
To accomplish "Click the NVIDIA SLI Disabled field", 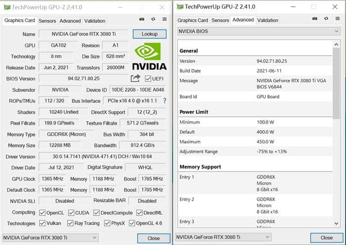I will tap(64, 201).
